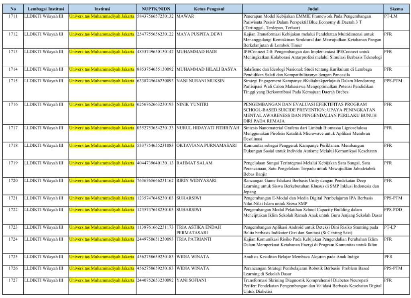Select 'WIDIA WINATA' in row 1726
411x298 pixels.
(x=193, y=268)
